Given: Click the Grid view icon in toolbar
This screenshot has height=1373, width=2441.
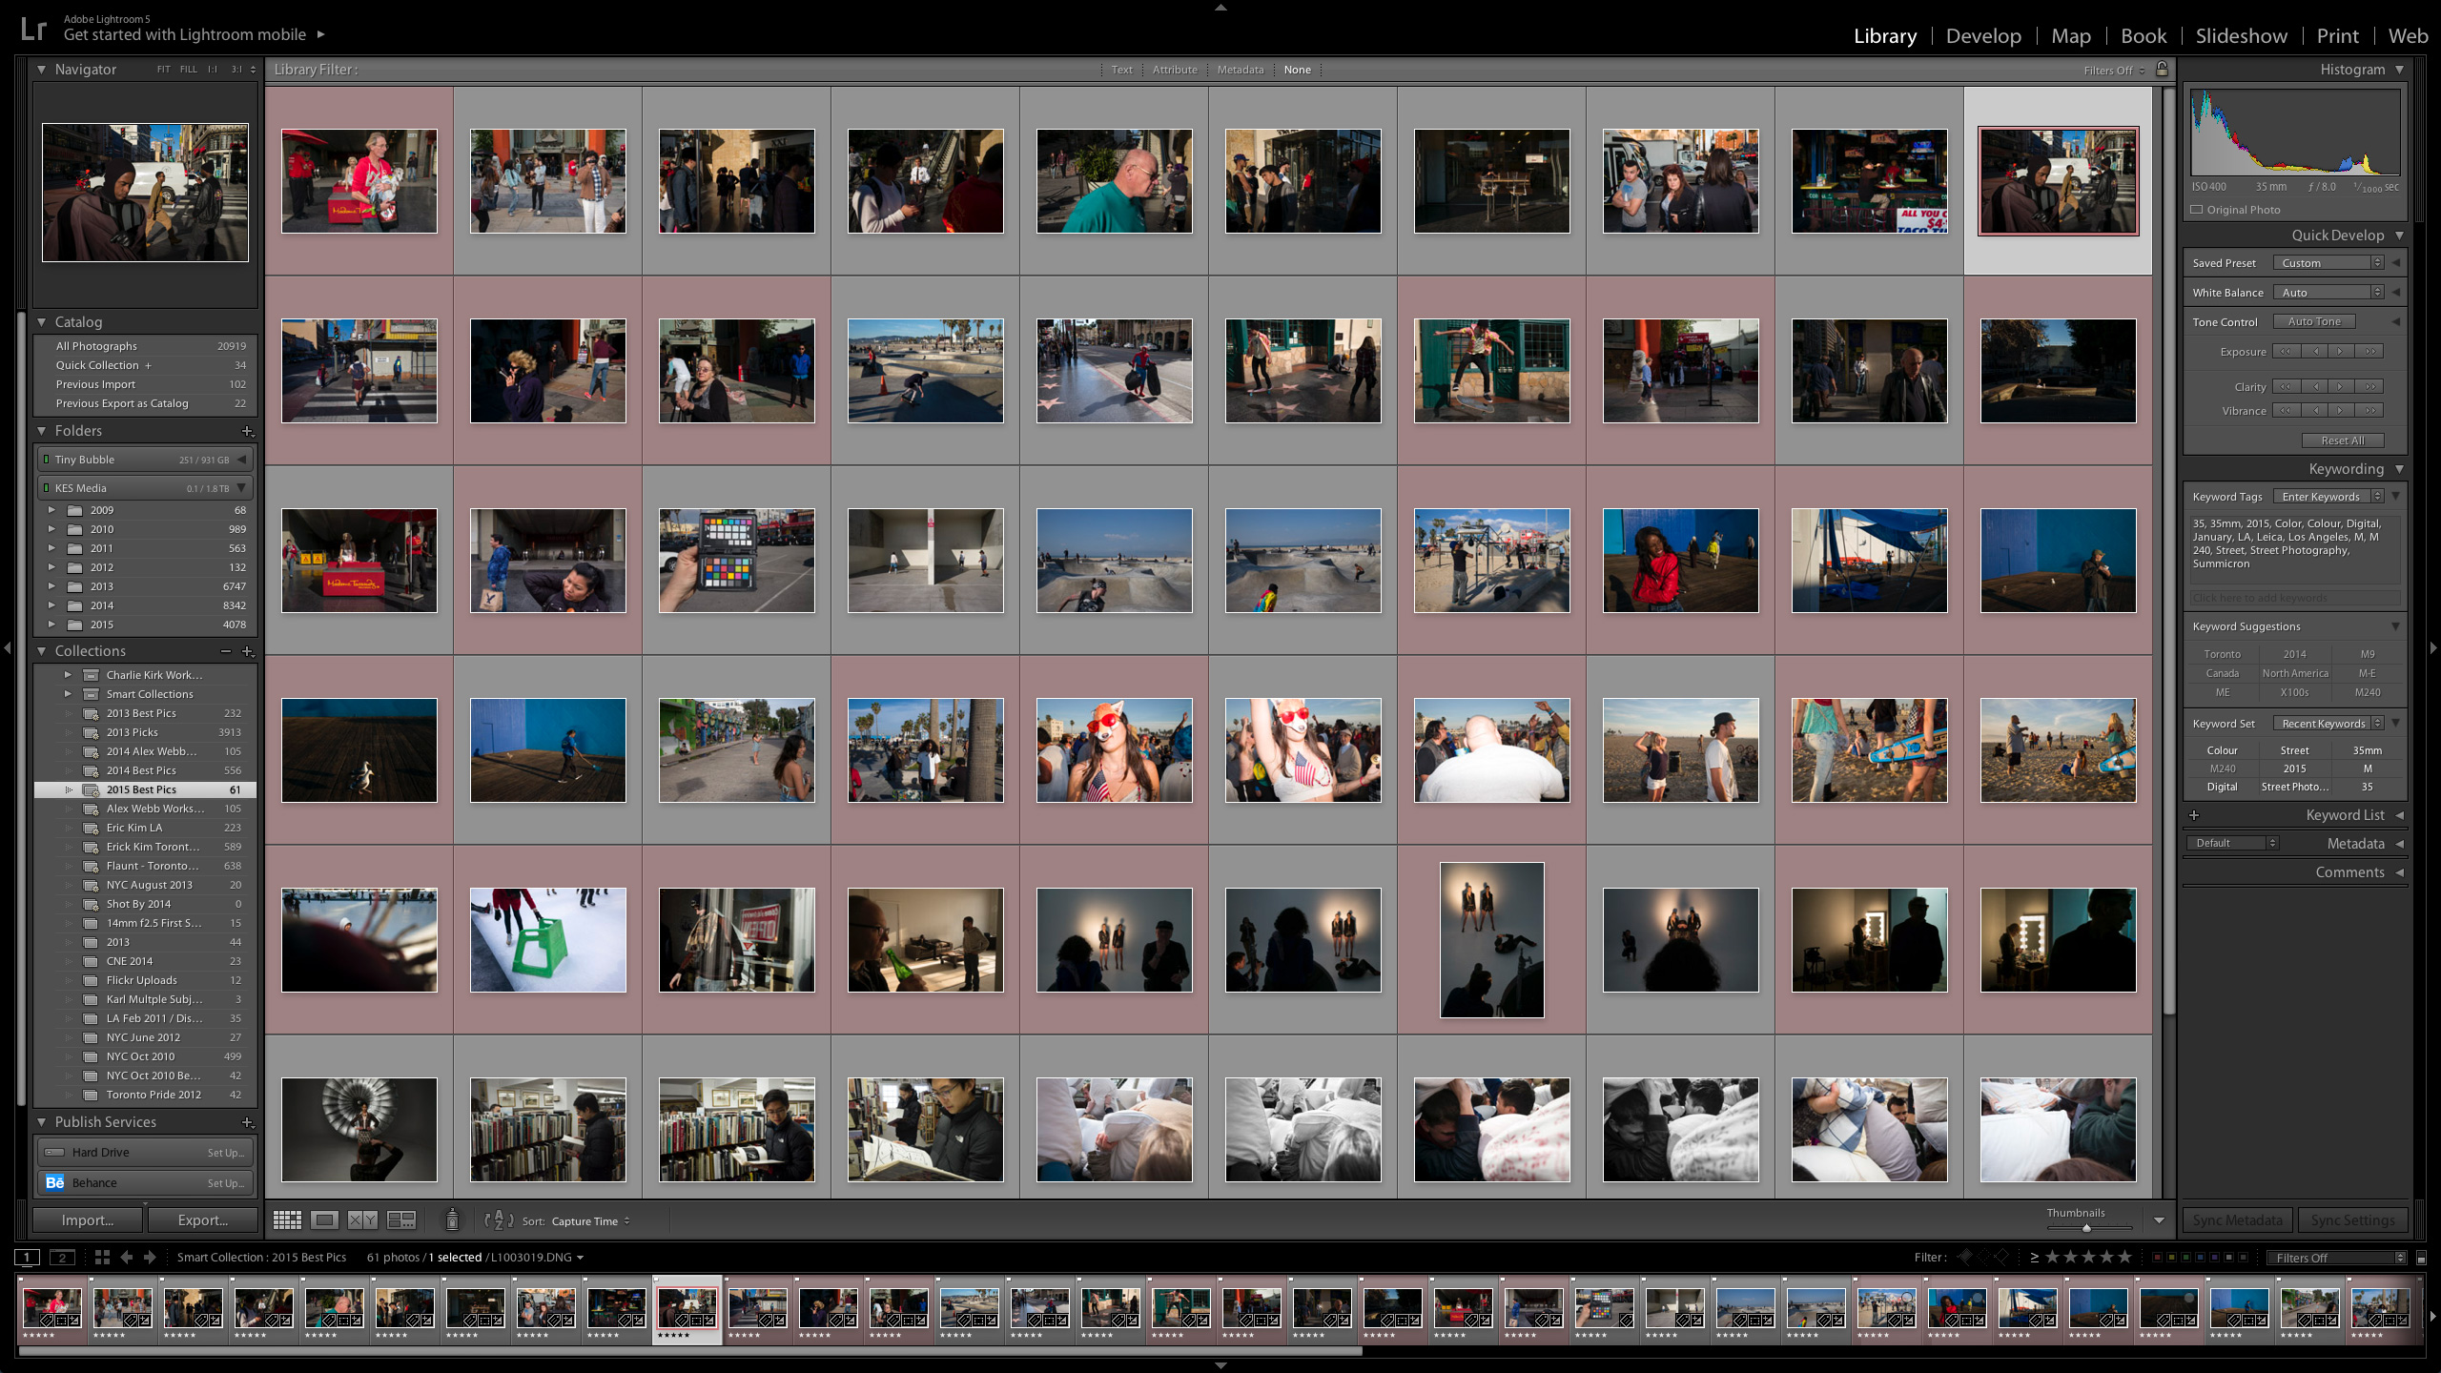Looking at the screenshot, I should tap(287, 1220).
